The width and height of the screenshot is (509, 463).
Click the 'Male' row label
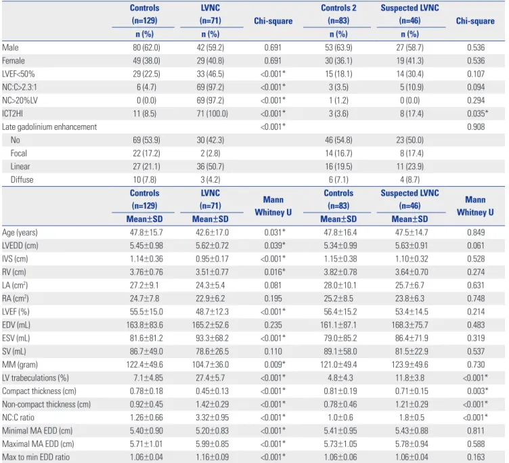[10, 48]
